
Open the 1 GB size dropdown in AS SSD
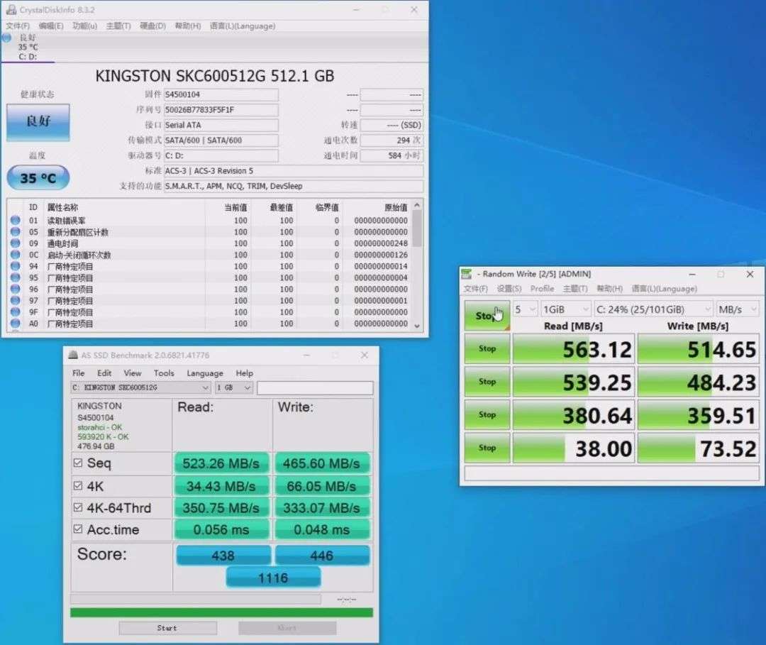coord(234,388)
